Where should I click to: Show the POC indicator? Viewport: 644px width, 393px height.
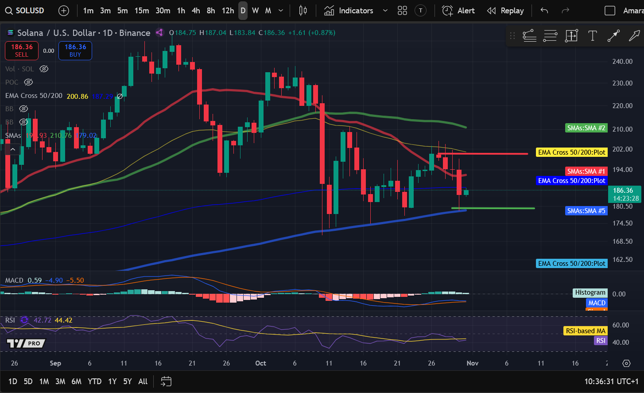coord(28,82)
